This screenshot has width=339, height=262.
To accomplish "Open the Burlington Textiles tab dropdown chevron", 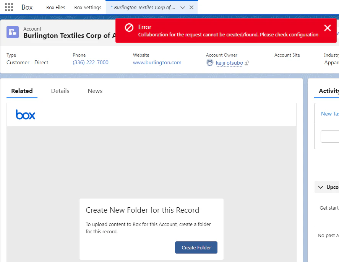I will coord(183,8).
